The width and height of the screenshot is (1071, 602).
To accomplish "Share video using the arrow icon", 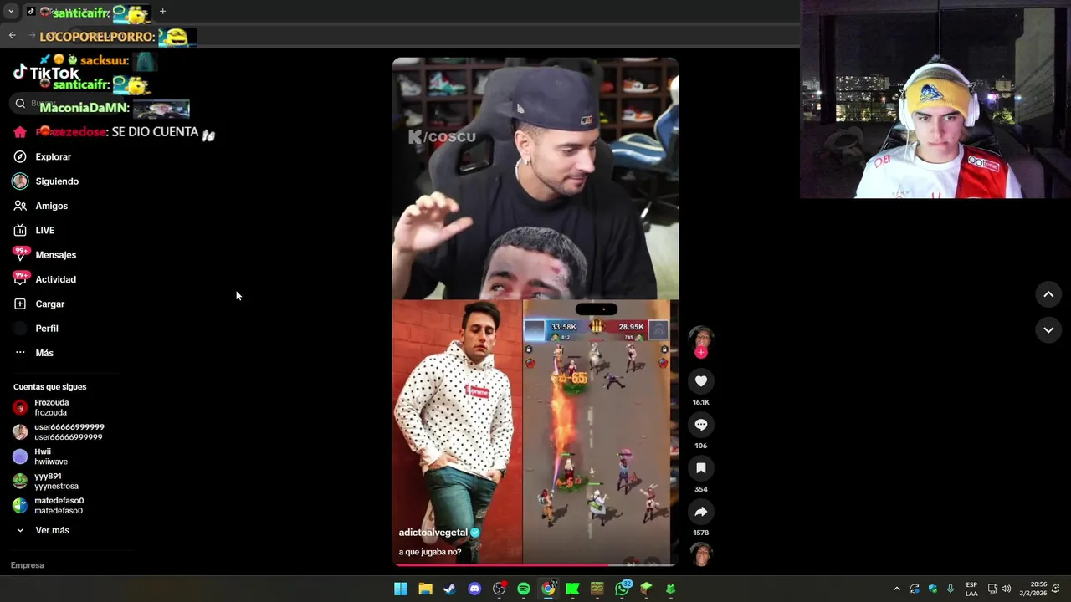I will (x=701, y=512).
